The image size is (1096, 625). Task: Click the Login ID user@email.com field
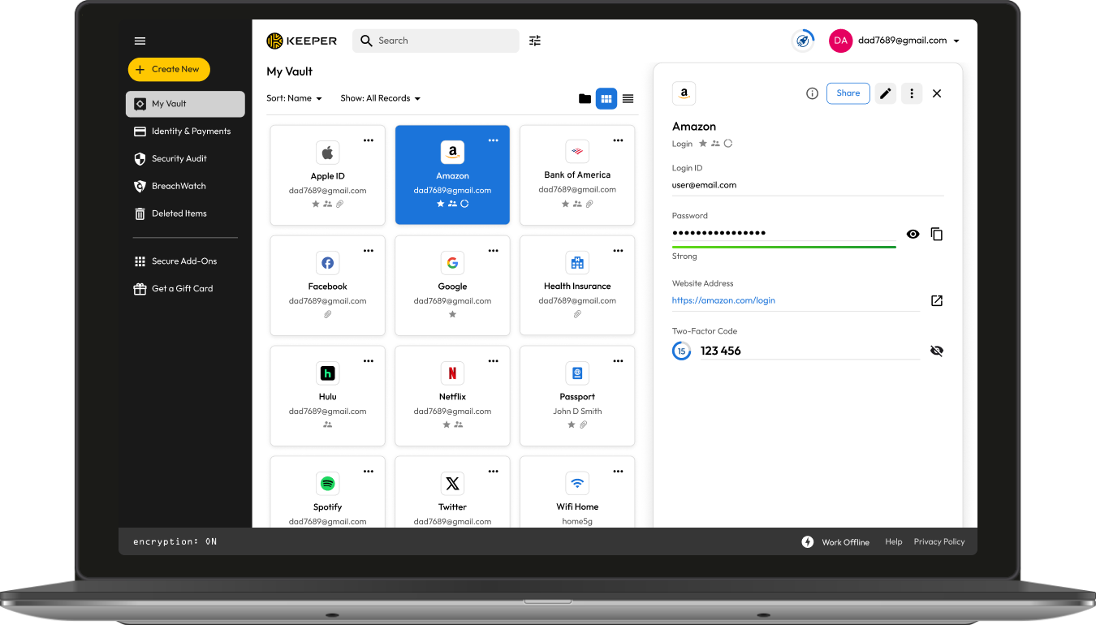(808, 185)
